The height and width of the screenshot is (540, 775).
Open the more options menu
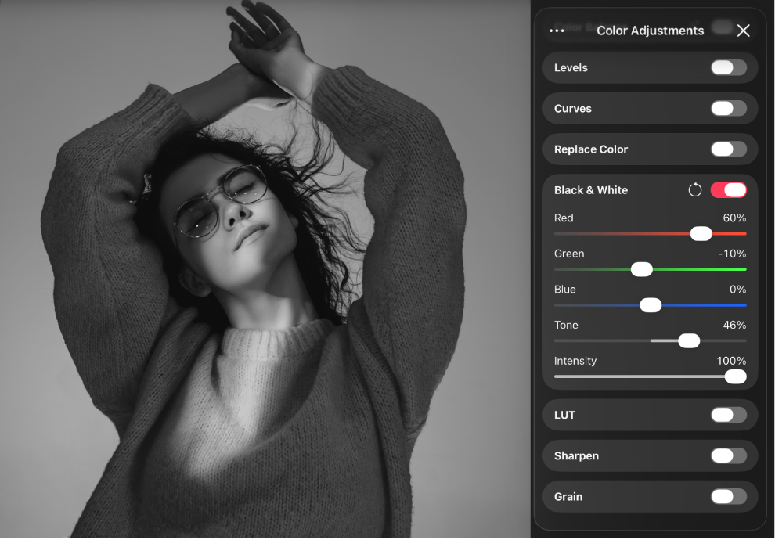tap(557, 31)
